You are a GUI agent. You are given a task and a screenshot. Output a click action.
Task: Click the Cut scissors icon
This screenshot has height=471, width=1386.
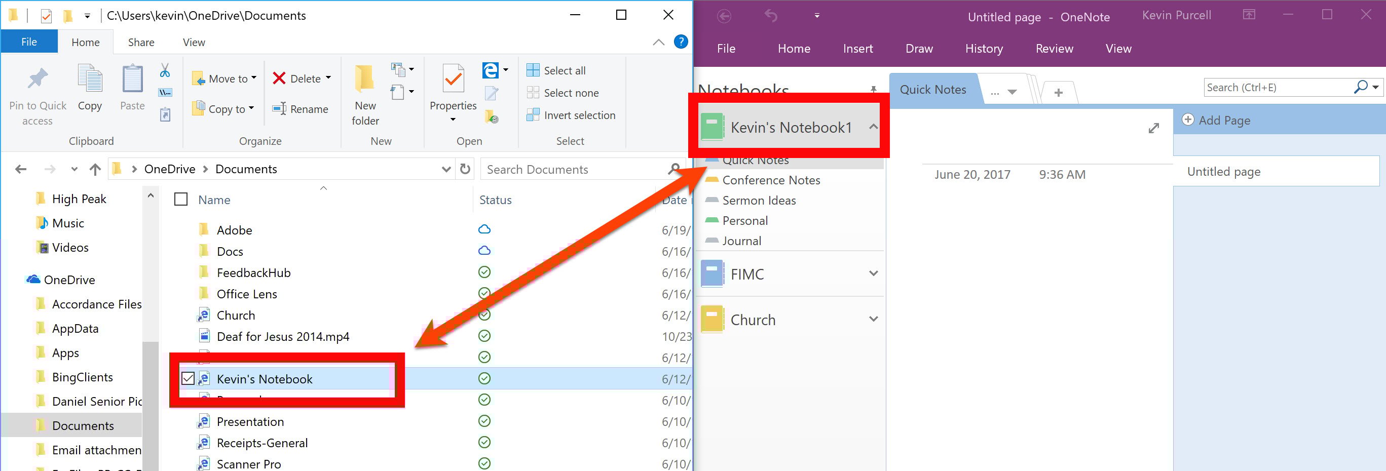pyautogui.click(x=165, y=70)
